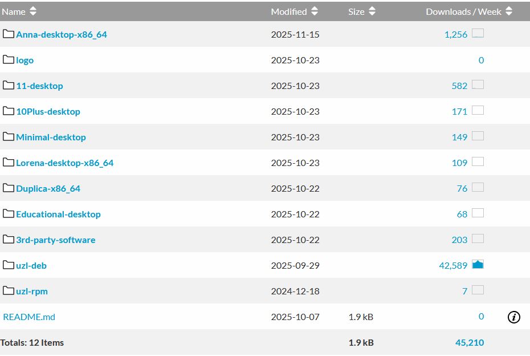Click the Duplica-x86_64 folder icon

pos(8,188)
